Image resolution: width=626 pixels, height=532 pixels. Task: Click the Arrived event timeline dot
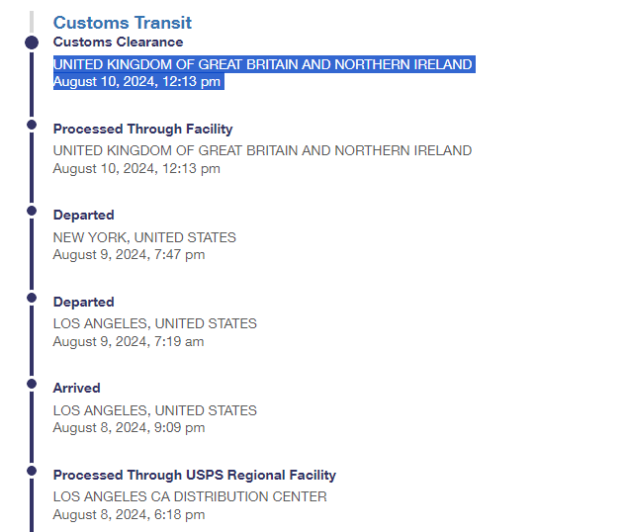pyautogui.click(x=32, y=384)
